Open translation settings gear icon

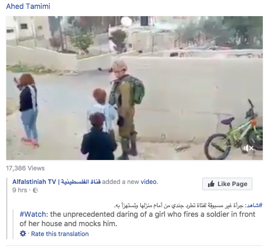pyautogui.click(x=23, y=233)
